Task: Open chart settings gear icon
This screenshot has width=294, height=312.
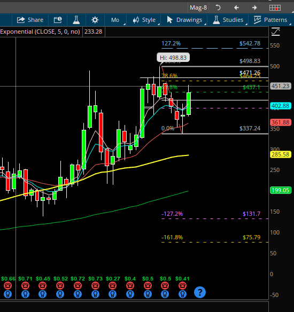Action: (95, 20)
